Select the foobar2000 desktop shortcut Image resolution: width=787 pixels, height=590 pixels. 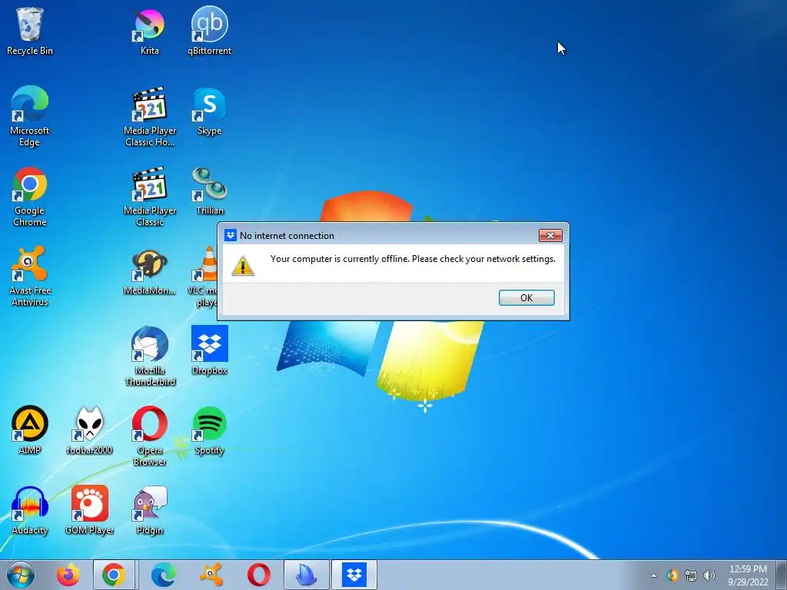coord(89,430)
